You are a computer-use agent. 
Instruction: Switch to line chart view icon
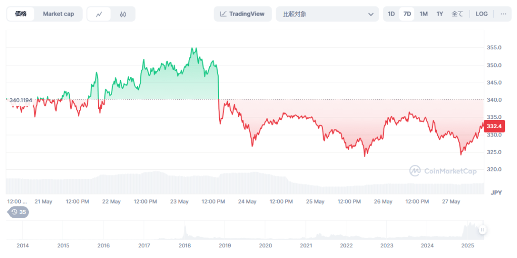tap(99, 14)
